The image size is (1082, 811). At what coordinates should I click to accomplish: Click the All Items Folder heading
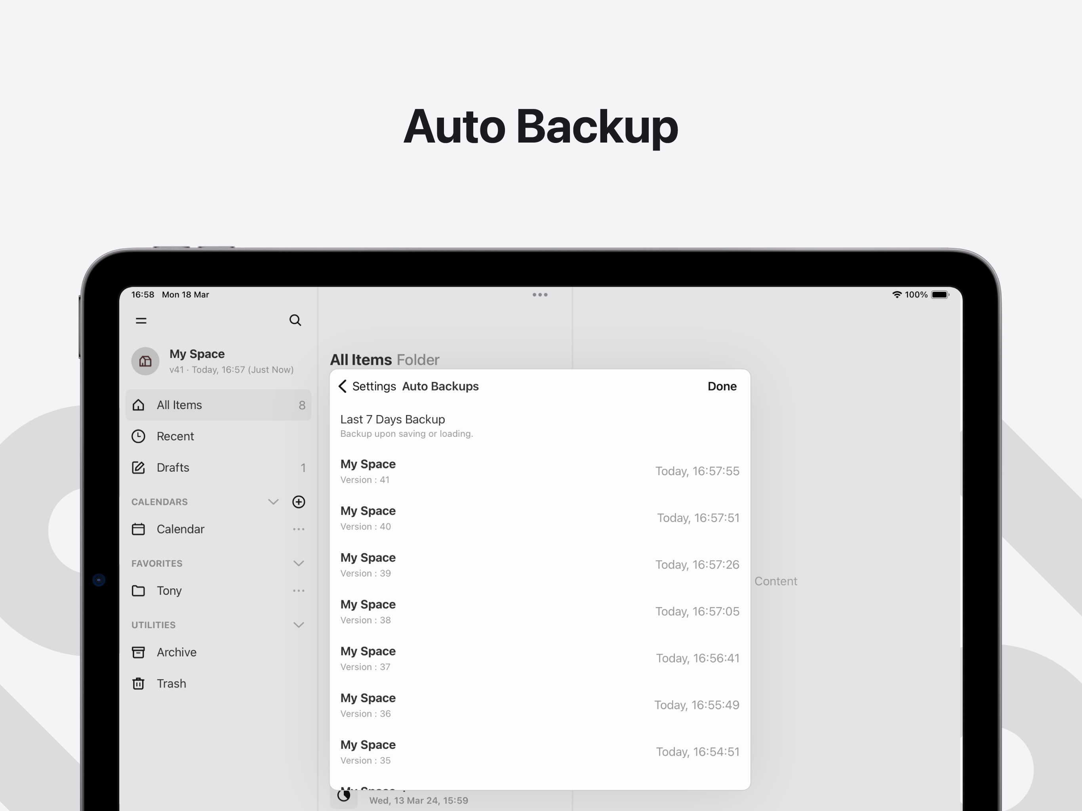(x=385, y=360)
